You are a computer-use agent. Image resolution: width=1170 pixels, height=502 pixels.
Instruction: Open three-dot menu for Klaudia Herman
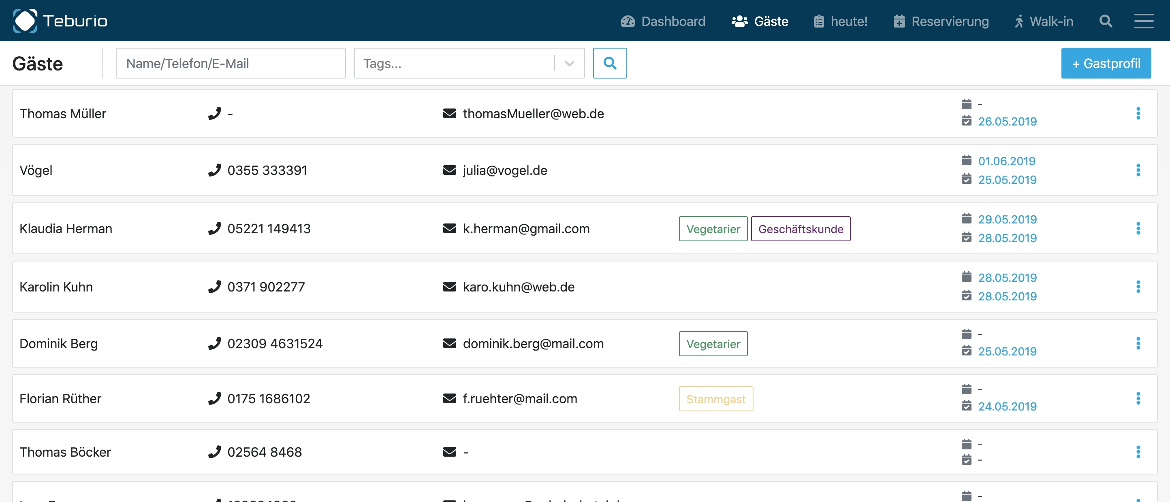[x=1138, y=228]
